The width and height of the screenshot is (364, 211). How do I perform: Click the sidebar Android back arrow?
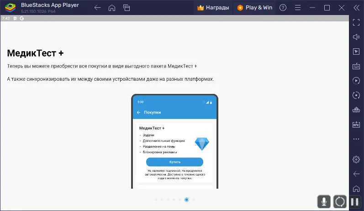point(356,174)
